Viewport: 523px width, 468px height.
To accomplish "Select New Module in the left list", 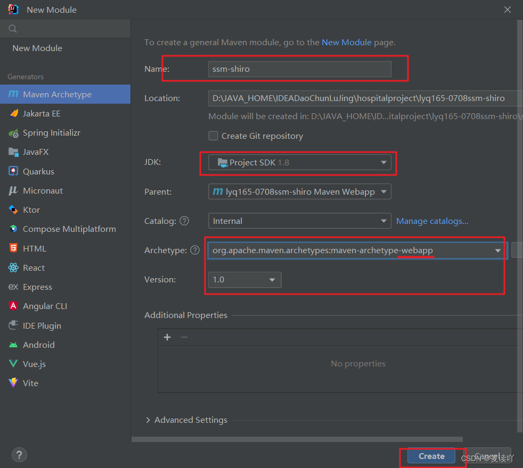I will click(37, 48).
